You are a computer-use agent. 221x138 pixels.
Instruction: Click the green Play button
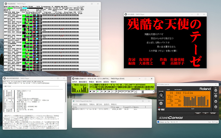pyautogui.click(x=98, y=92)
